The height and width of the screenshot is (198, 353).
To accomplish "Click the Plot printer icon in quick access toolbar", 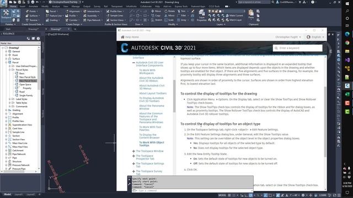I will (x=33, y=2).
